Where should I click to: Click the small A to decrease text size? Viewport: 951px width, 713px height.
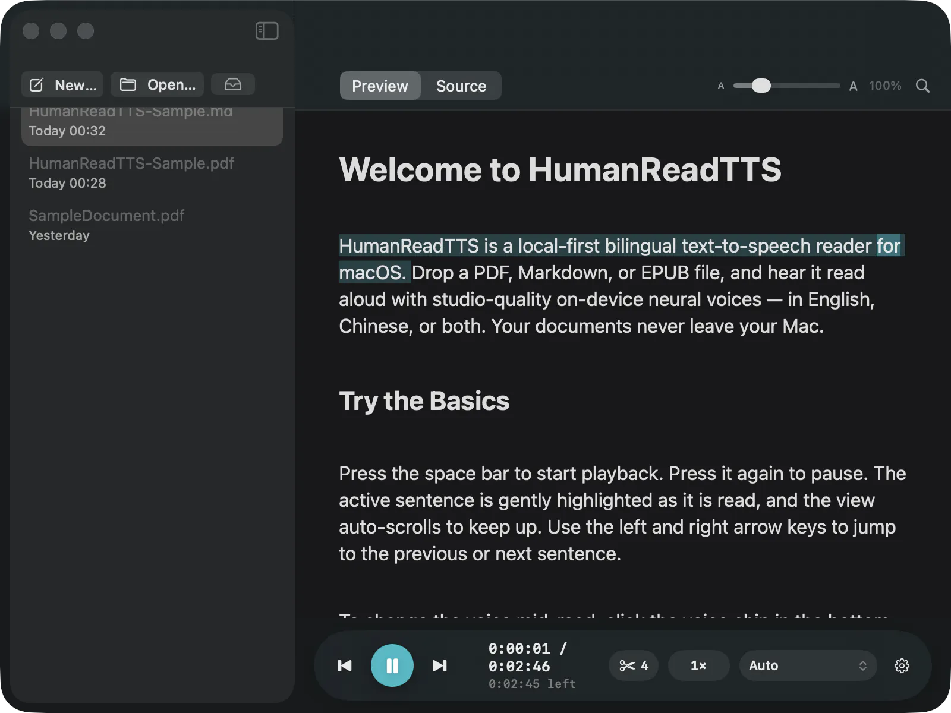[x=721, y=86]
